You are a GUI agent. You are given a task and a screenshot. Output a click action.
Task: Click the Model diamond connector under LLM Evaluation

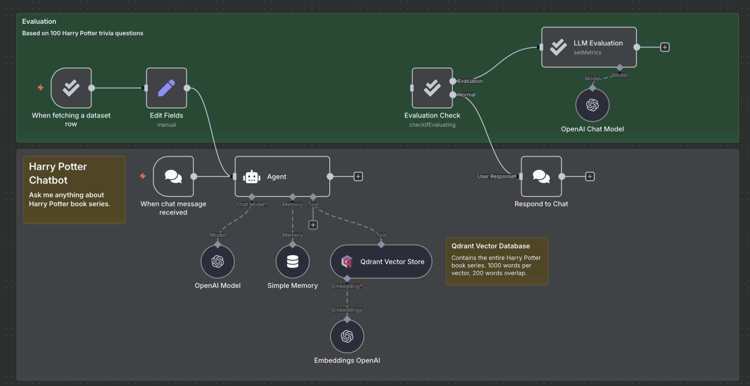pos(620,68)
